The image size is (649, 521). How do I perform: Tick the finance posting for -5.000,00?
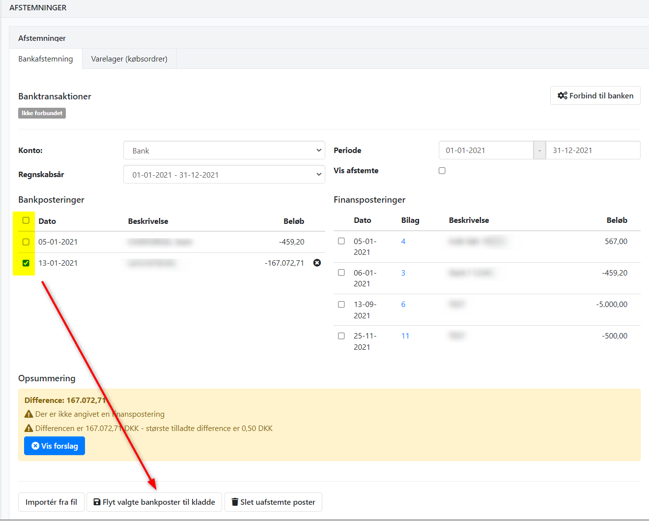click(341, 304)
